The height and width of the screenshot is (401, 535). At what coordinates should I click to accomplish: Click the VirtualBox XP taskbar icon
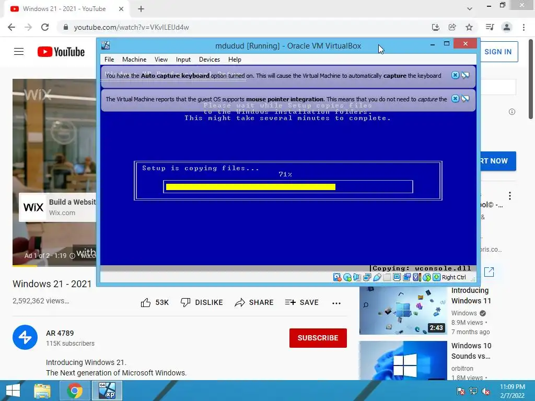(x=107, y=391)
